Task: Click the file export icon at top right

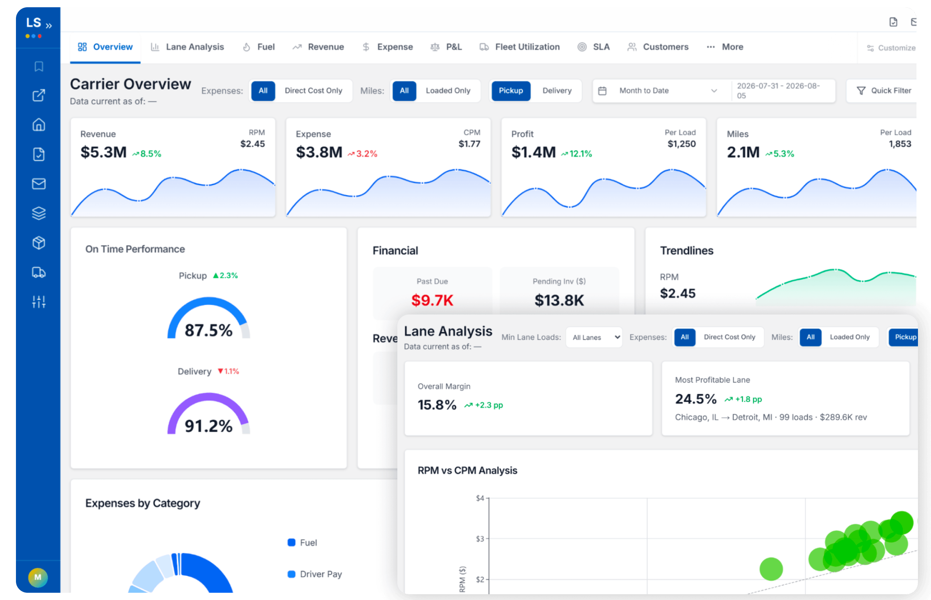Action: tap(893, 22)
